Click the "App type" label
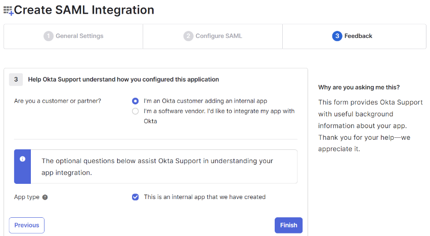 pos(27,197)
